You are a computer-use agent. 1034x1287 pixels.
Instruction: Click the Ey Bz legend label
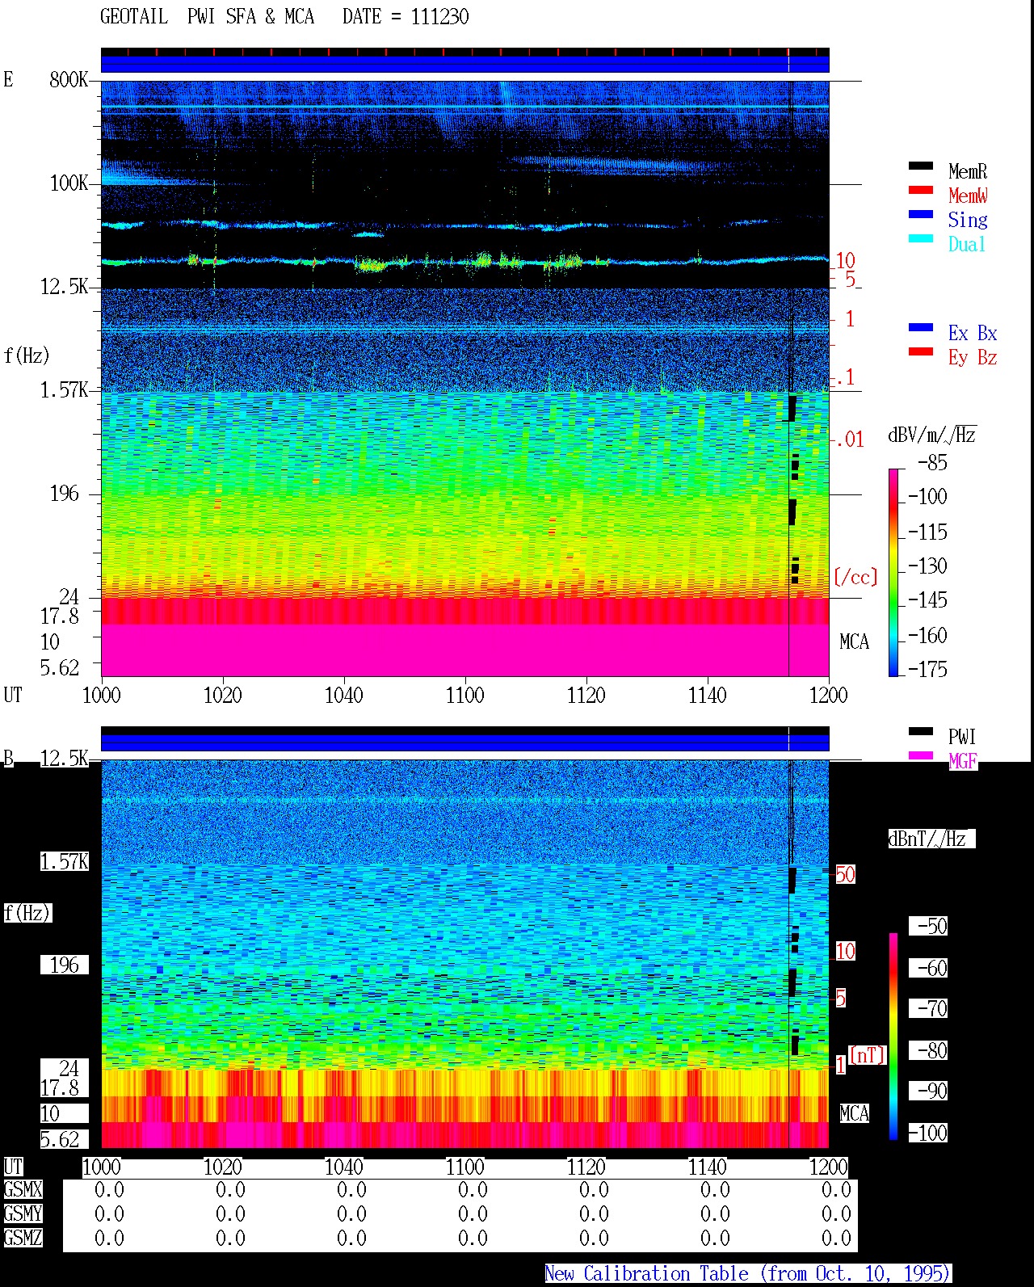pyautogui.click(x=973, y=357)
